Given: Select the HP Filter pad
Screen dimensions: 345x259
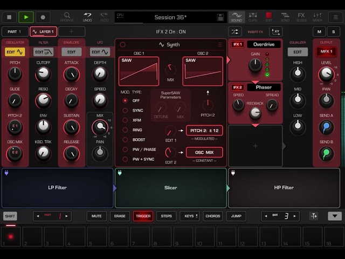Looking at the screenshot, I should pyautogui.click(x=284, y=188).
